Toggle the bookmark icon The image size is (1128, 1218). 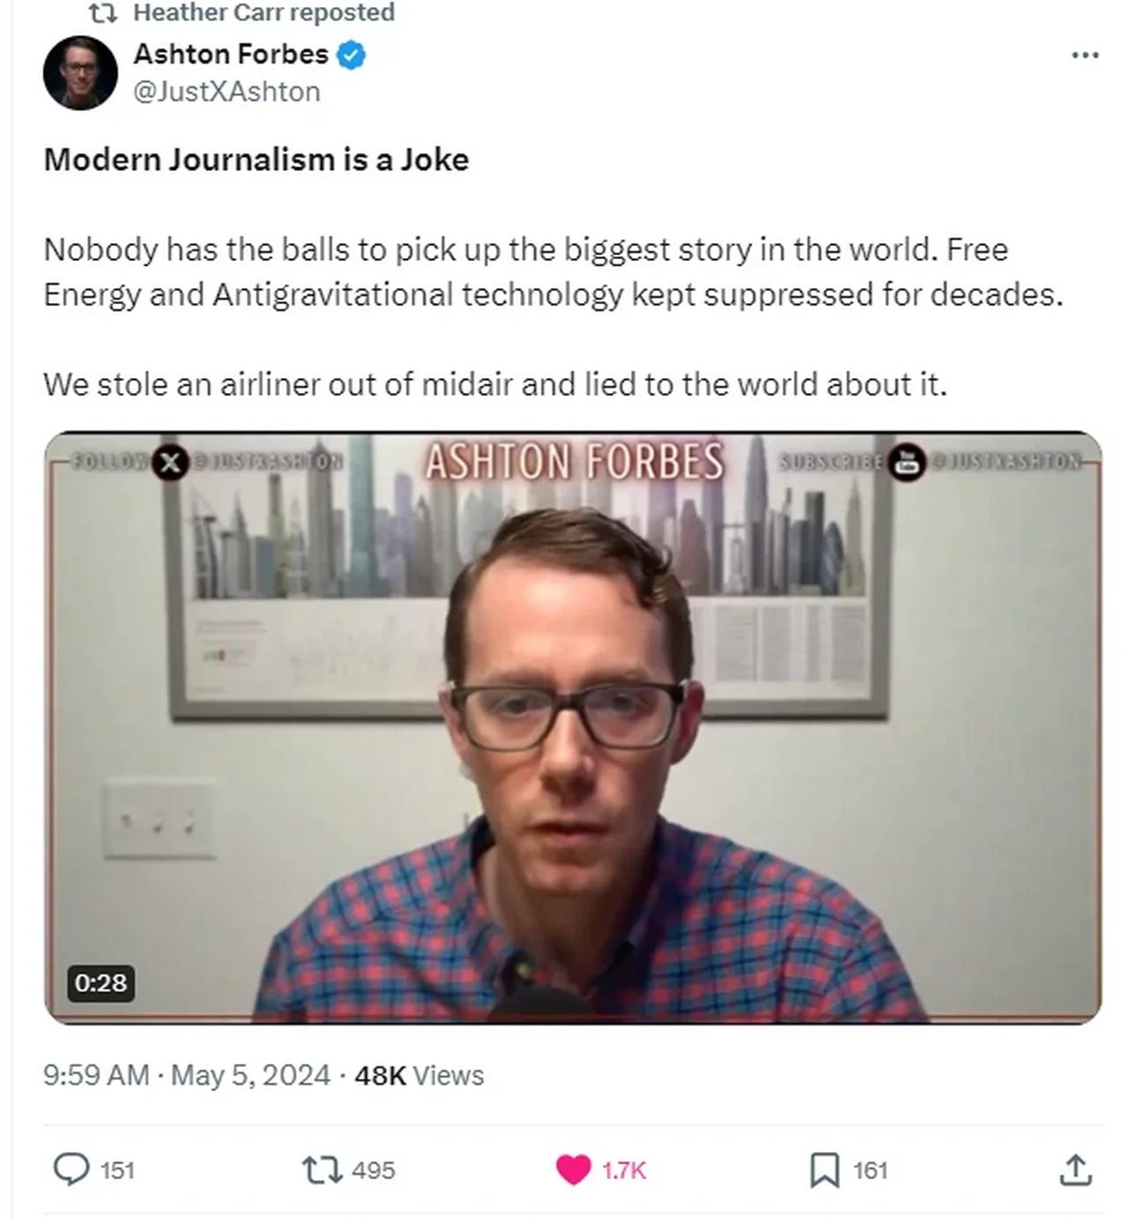[825, 1170]
